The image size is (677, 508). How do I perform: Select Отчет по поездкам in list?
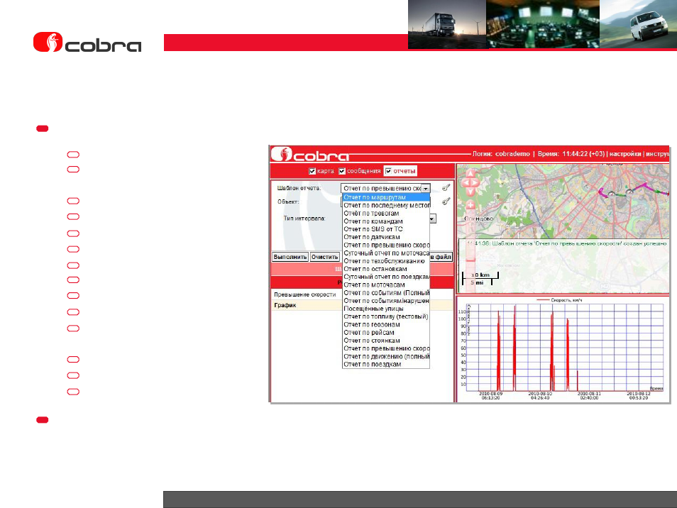(x=386, y=364)
